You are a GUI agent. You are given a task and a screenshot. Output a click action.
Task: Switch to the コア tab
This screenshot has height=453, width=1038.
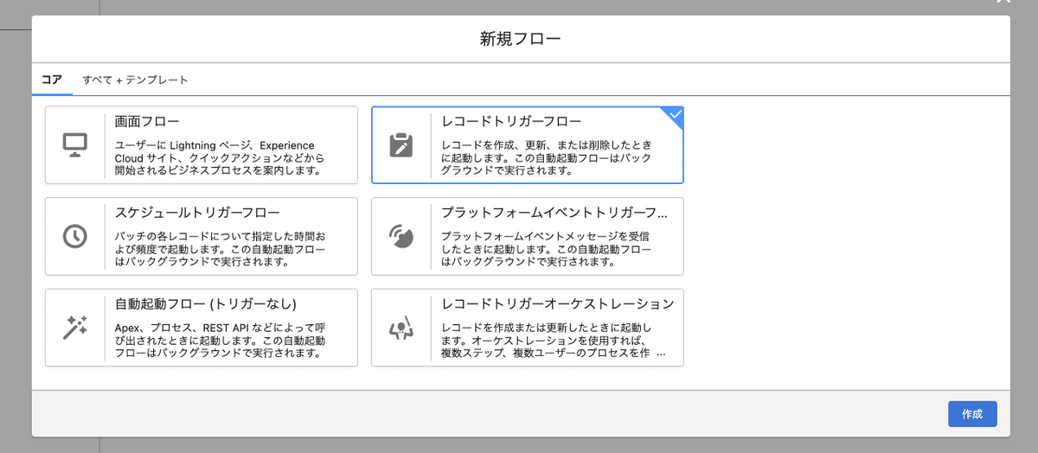(x=52, y=80)
